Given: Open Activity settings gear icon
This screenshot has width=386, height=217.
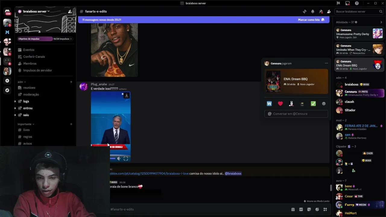Looking at the screenshot, I should pyautogui.click(x=356, y=22).
